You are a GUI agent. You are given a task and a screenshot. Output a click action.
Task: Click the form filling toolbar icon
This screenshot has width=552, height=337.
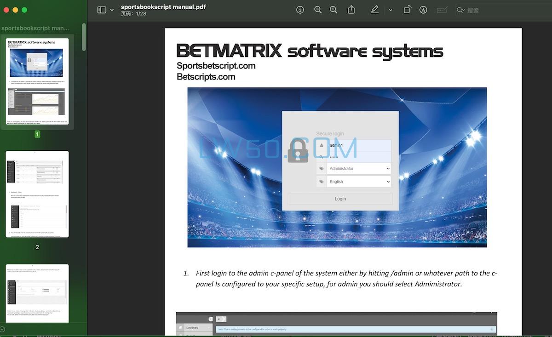(x=442, y=10)
